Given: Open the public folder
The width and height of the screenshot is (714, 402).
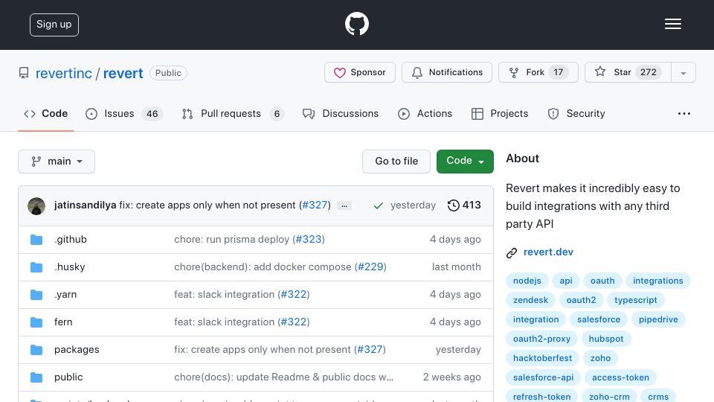Looking at the screenshot, I should coord(68,377).
